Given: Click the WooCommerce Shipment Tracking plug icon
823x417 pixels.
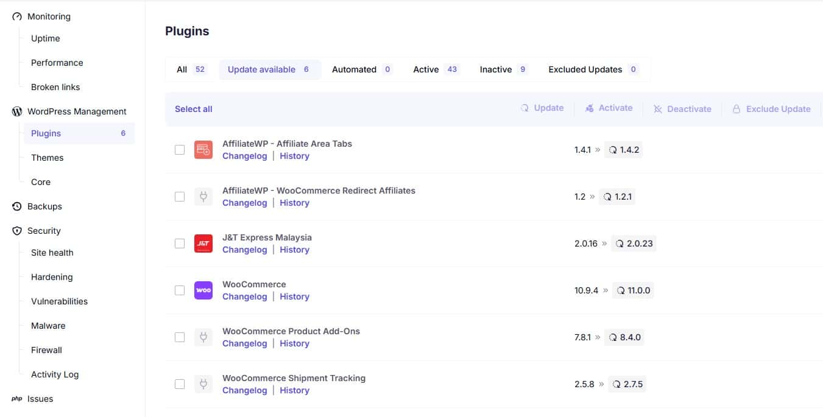Looking at the screenshot, I should pos(203,384).
